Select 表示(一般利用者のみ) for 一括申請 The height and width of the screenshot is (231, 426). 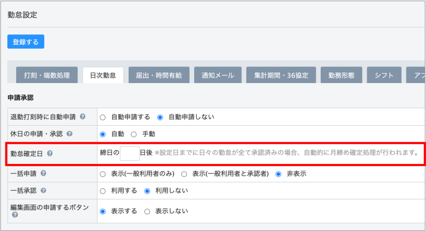tap(103, 174)
